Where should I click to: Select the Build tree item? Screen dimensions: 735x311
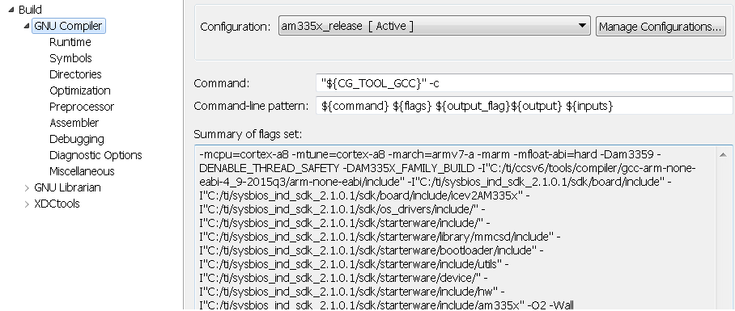coord(30,10)
